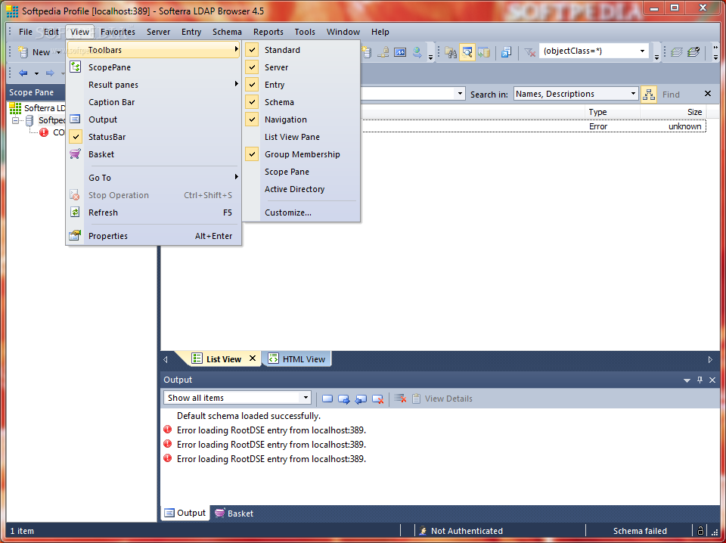
Task: Open the objectClass filter dropdown
Action: [x=642, y=51]
